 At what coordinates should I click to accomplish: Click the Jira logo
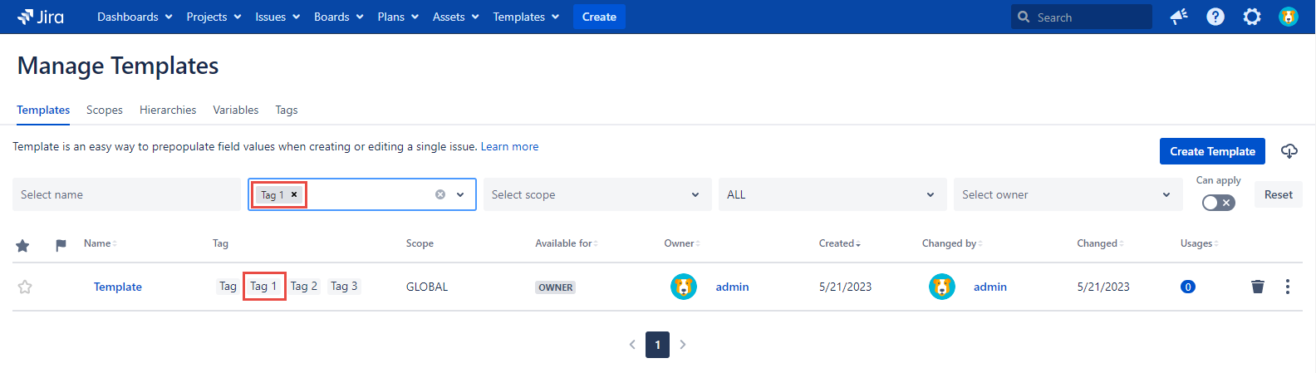click(x=41, y=17)
